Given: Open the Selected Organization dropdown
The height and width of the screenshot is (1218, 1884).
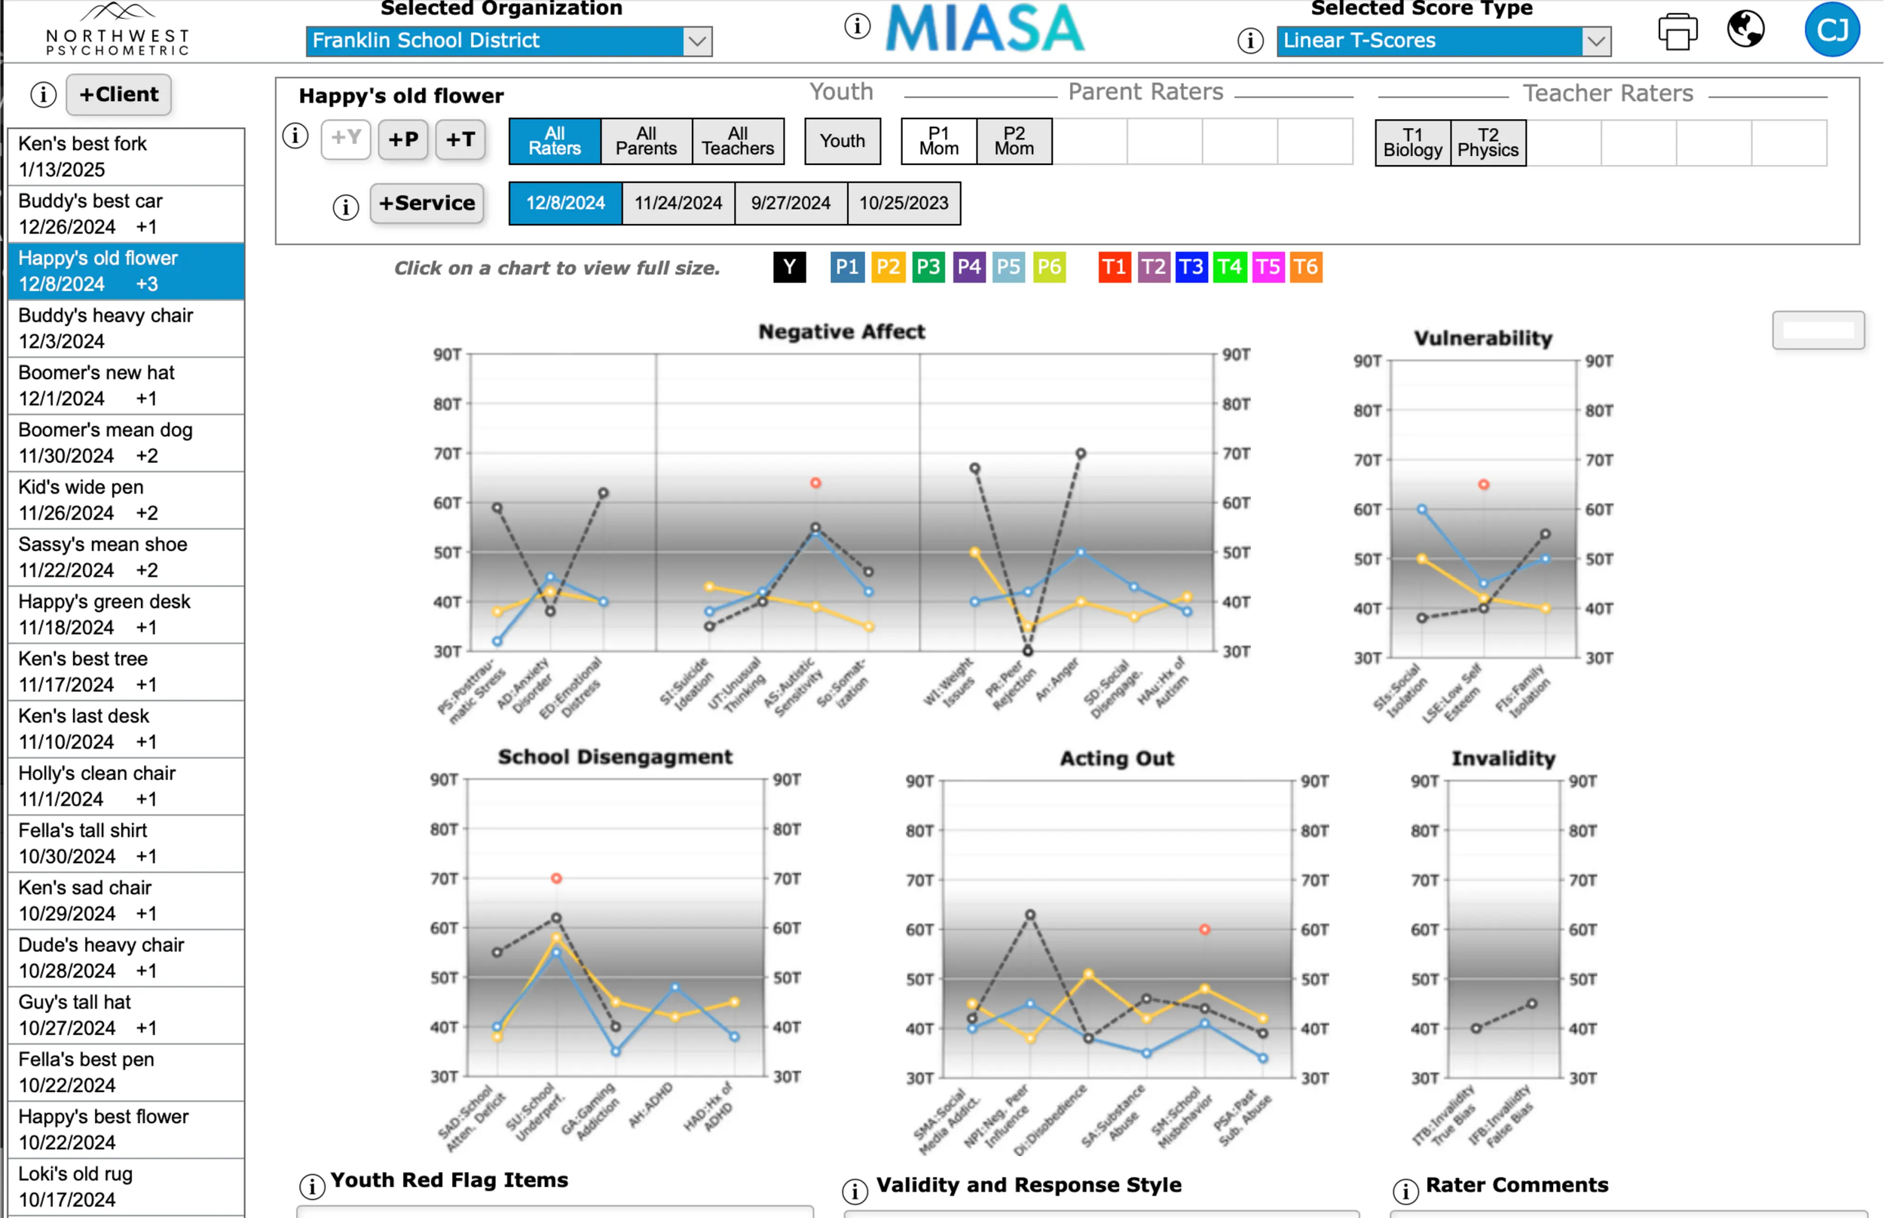Looking at the screenshot, I should [x=509, y=41].
